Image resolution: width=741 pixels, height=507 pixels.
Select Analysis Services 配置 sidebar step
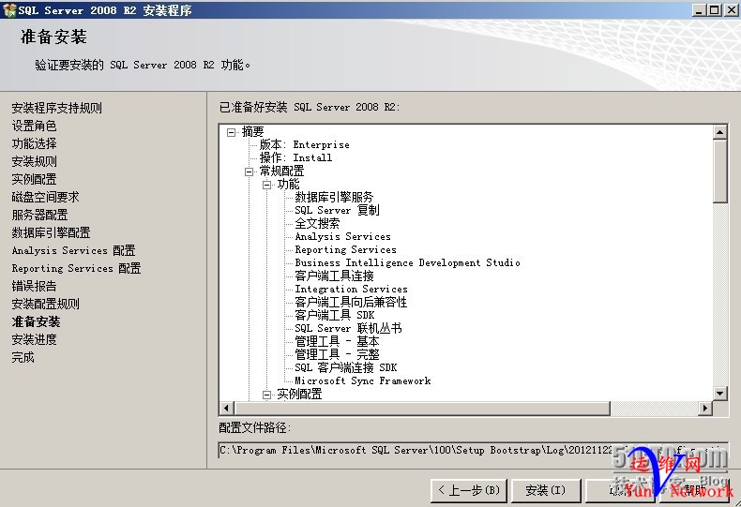(74, 250)
